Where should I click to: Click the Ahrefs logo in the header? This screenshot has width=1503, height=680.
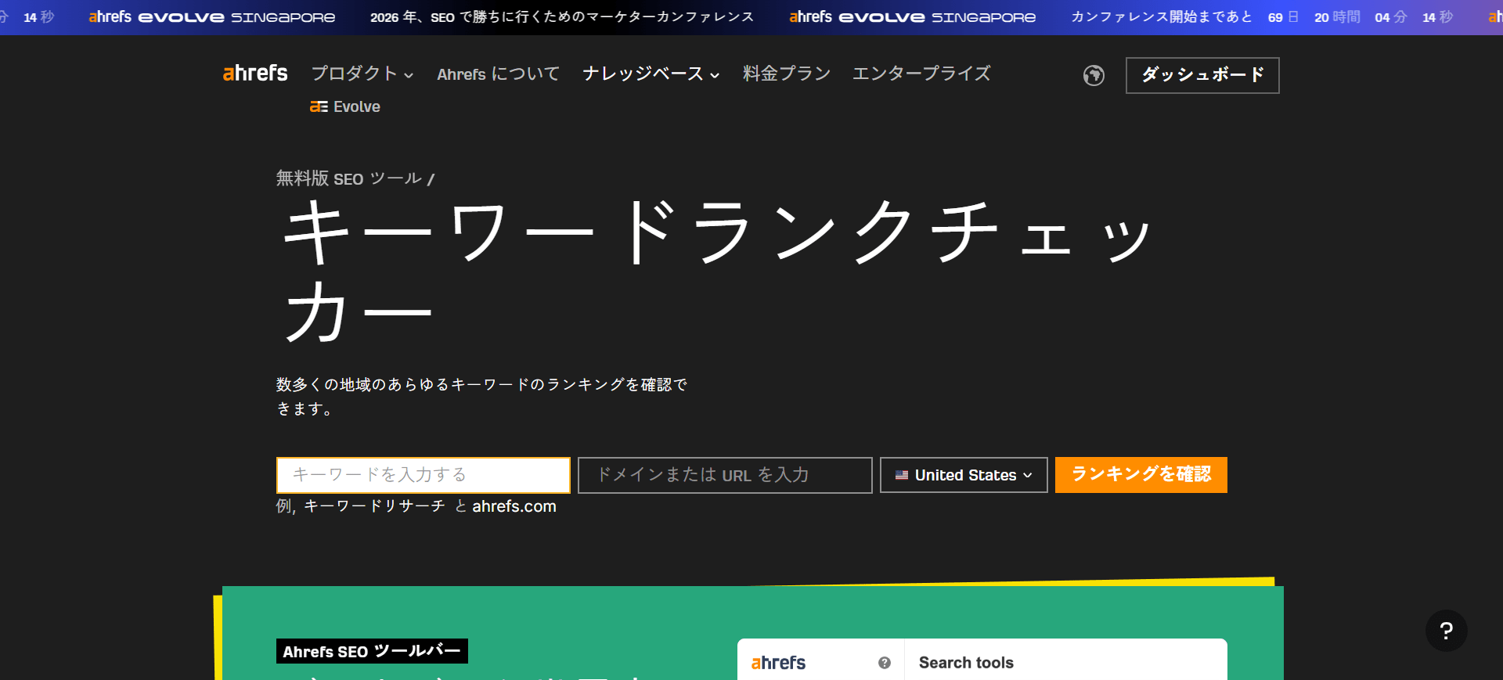pyautogui.click(x=255, y=74)
